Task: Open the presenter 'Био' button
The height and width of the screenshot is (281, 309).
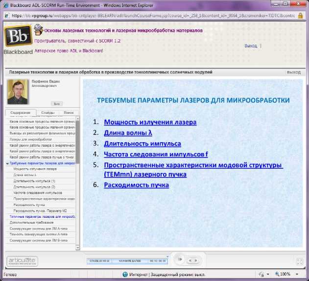Action: pos(57,103)
